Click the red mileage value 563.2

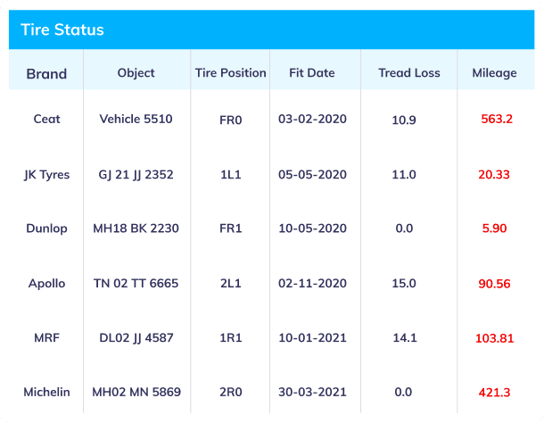click(497, 119)
